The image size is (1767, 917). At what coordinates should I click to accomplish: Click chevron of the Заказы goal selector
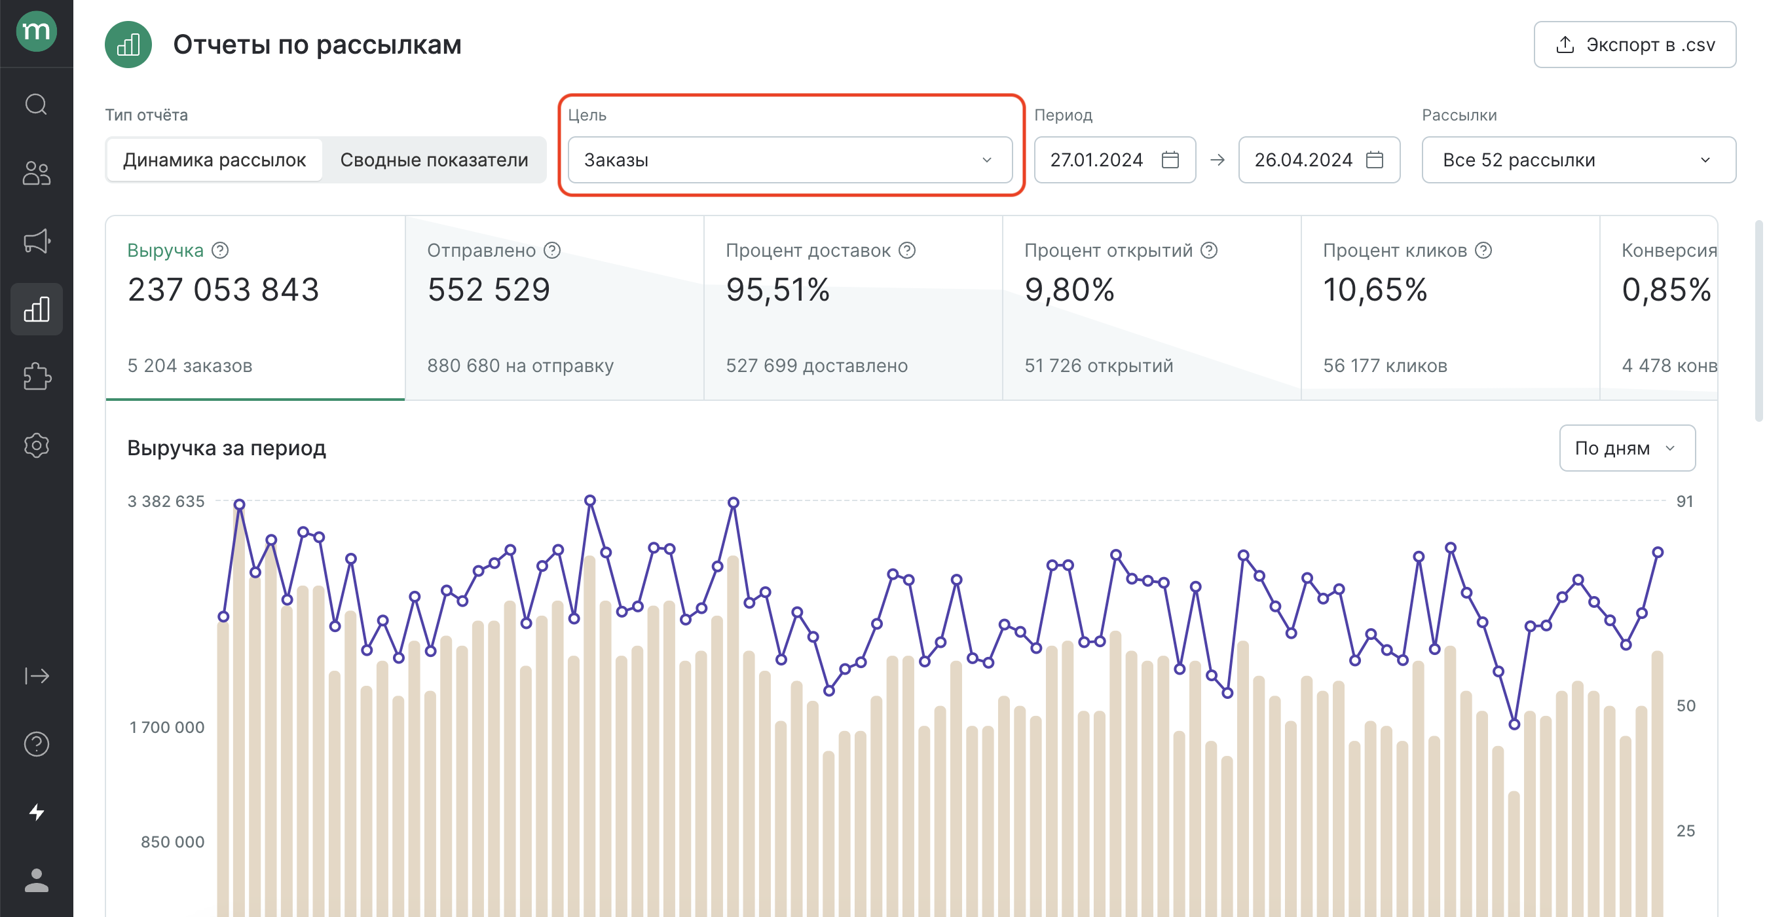tap(987, 160)
